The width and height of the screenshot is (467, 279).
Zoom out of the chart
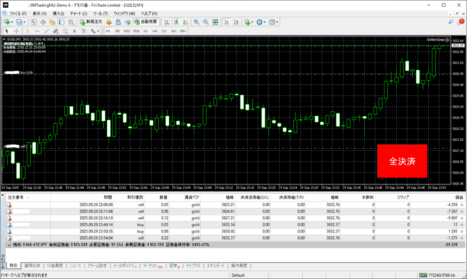click(x=205, y=21)
